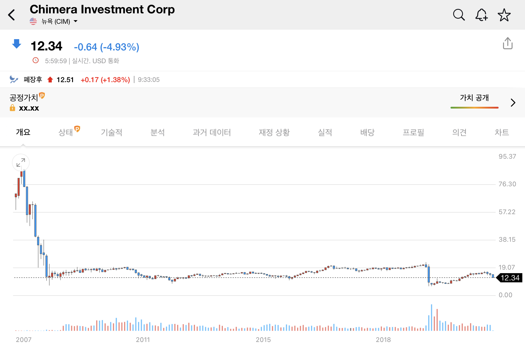Viewport: 525px width, 347px height.
Task: Open fair value details chevron
Action: (513, 103)
